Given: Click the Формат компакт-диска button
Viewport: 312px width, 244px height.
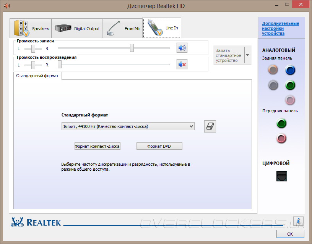Looking at the screenshot, I should click(97, 146).
